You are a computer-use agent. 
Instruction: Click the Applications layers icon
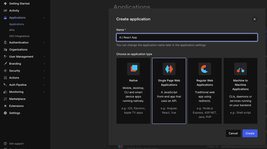point(5,18)
